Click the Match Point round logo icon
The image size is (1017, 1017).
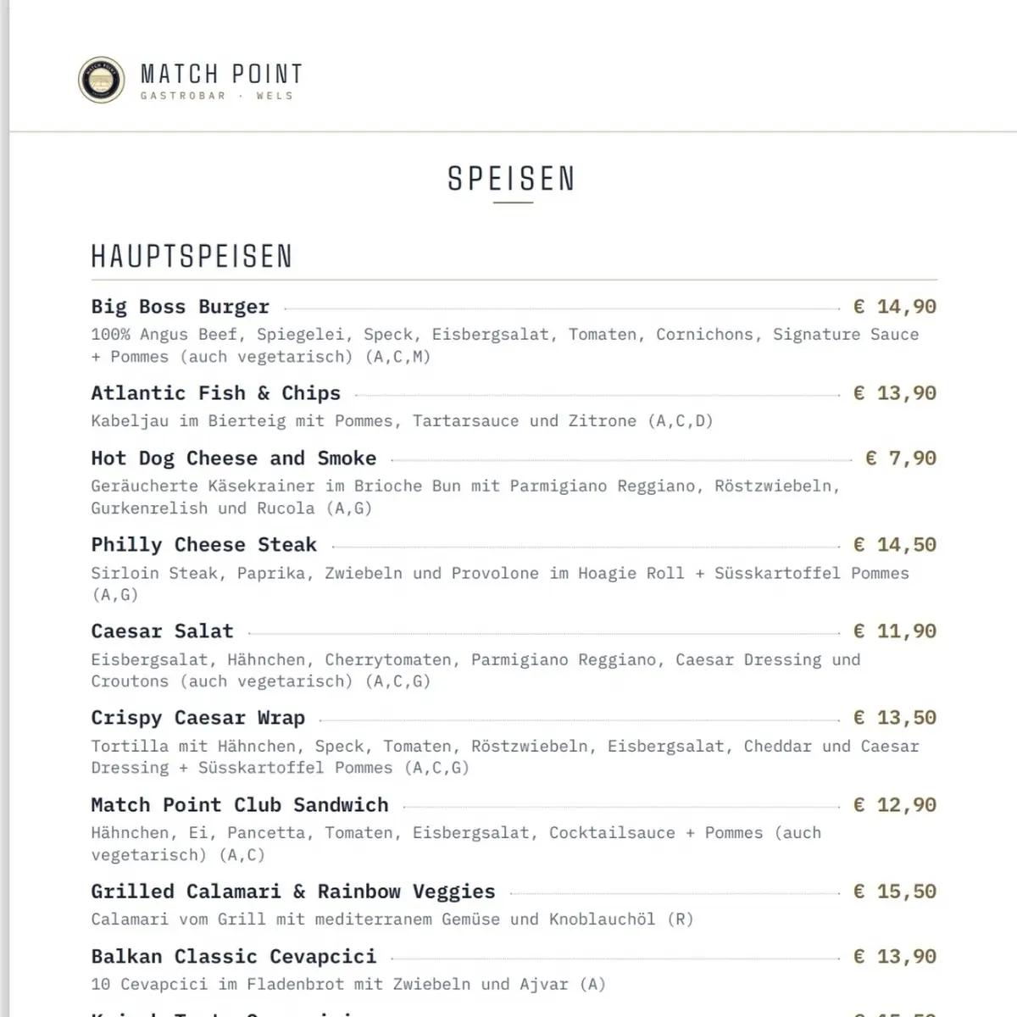[102, 81]
